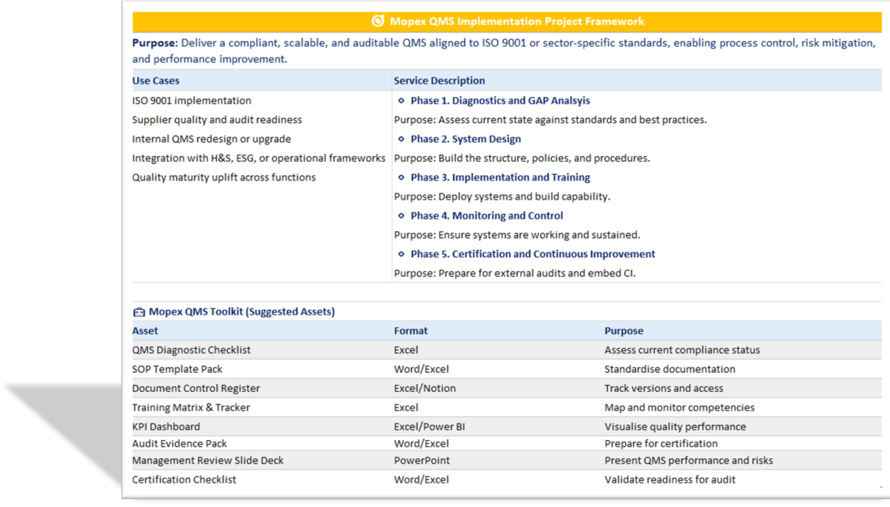Select the Validate readiness for audit cell

click(670, 480)
